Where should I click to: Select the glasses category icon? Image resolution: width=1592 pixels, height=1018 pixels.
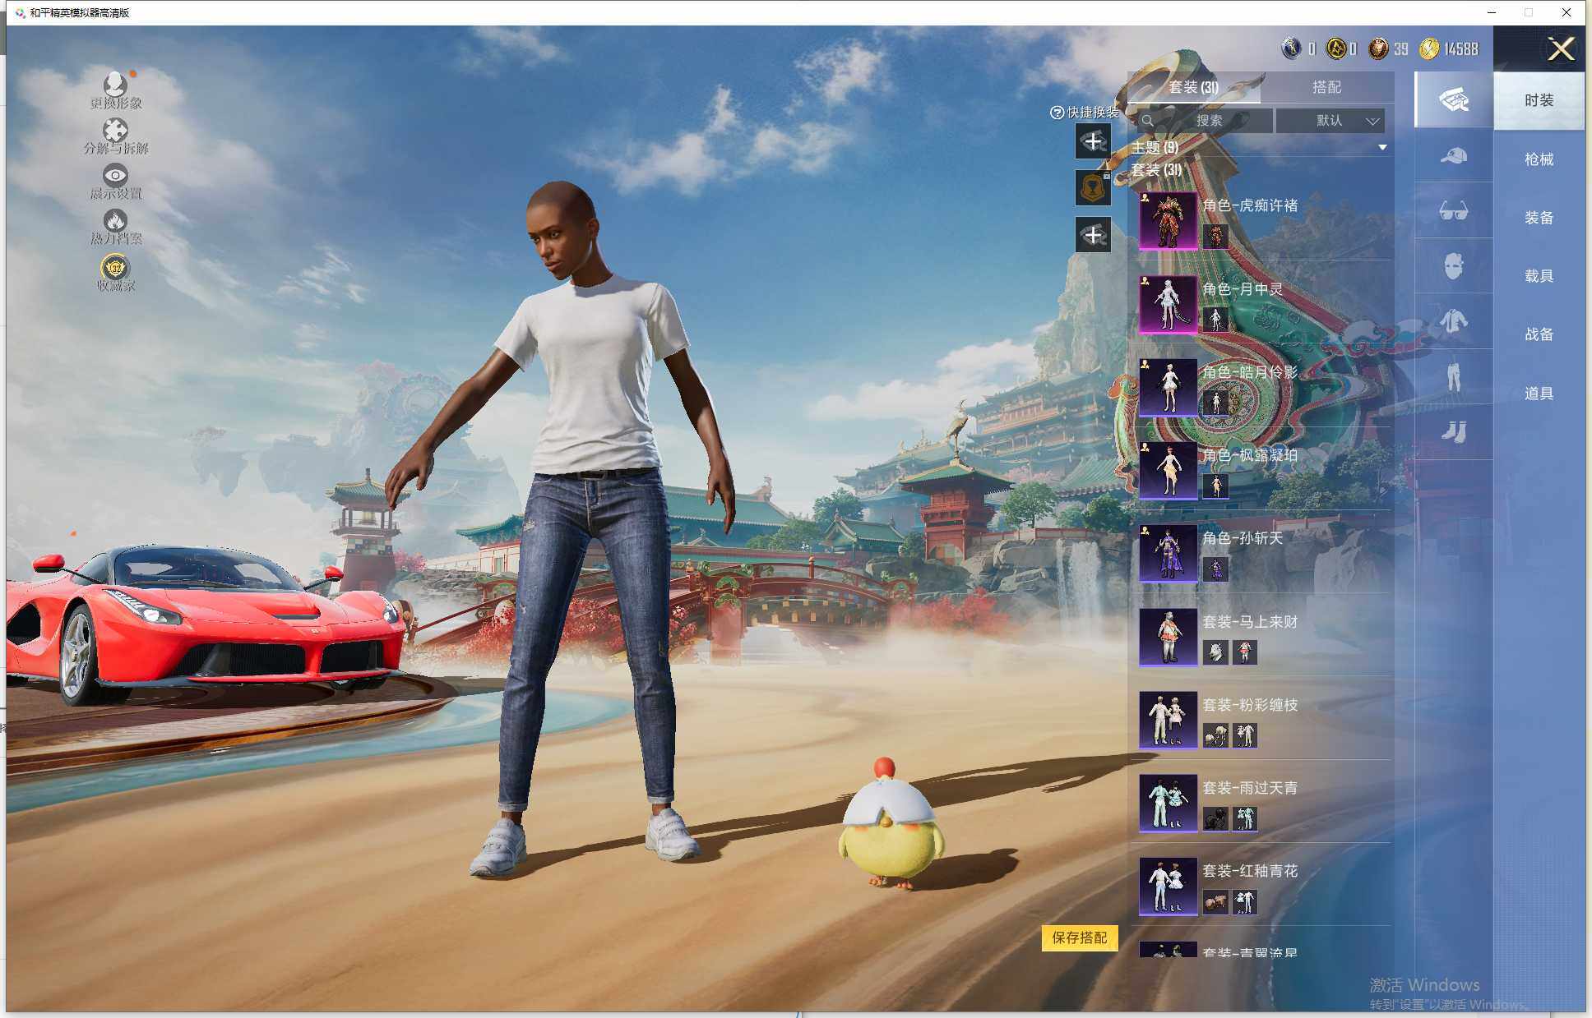tap(1453, 211)
